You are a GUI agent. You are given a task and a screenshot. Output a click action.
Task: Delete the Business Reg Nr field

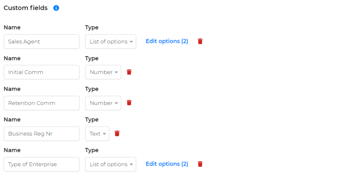click(117, 133)
